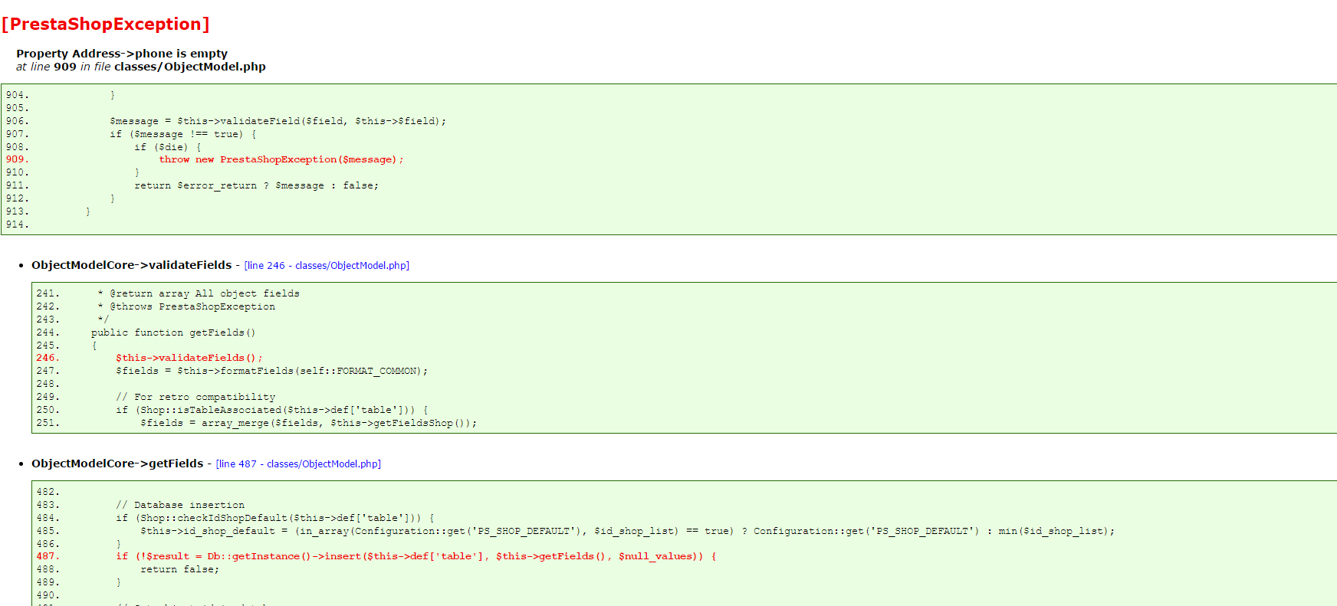The image size is (1337, 606).
Task: Click the "ObjectModelCore->getFields" trace entry title
Action: point(117,464)
